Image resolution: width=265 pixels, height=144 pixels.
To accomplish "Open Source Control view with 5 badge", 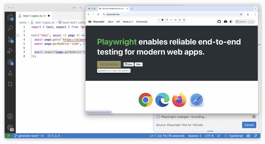I will click(10, 40).
